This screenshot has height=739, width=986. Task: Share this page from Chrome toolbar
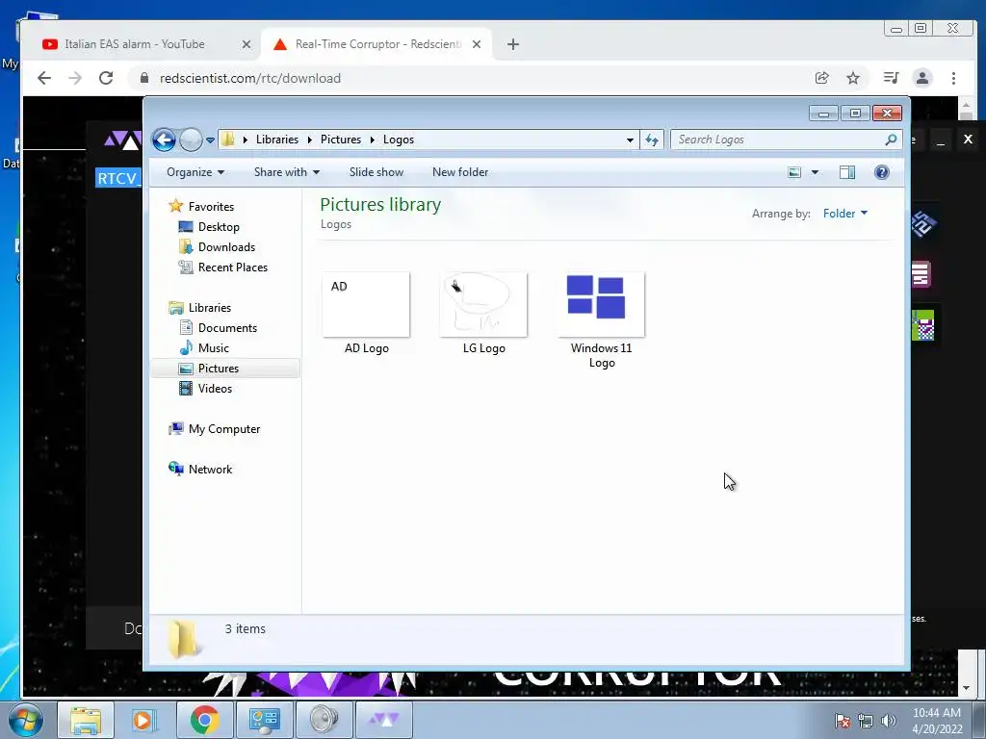(822, 78)
